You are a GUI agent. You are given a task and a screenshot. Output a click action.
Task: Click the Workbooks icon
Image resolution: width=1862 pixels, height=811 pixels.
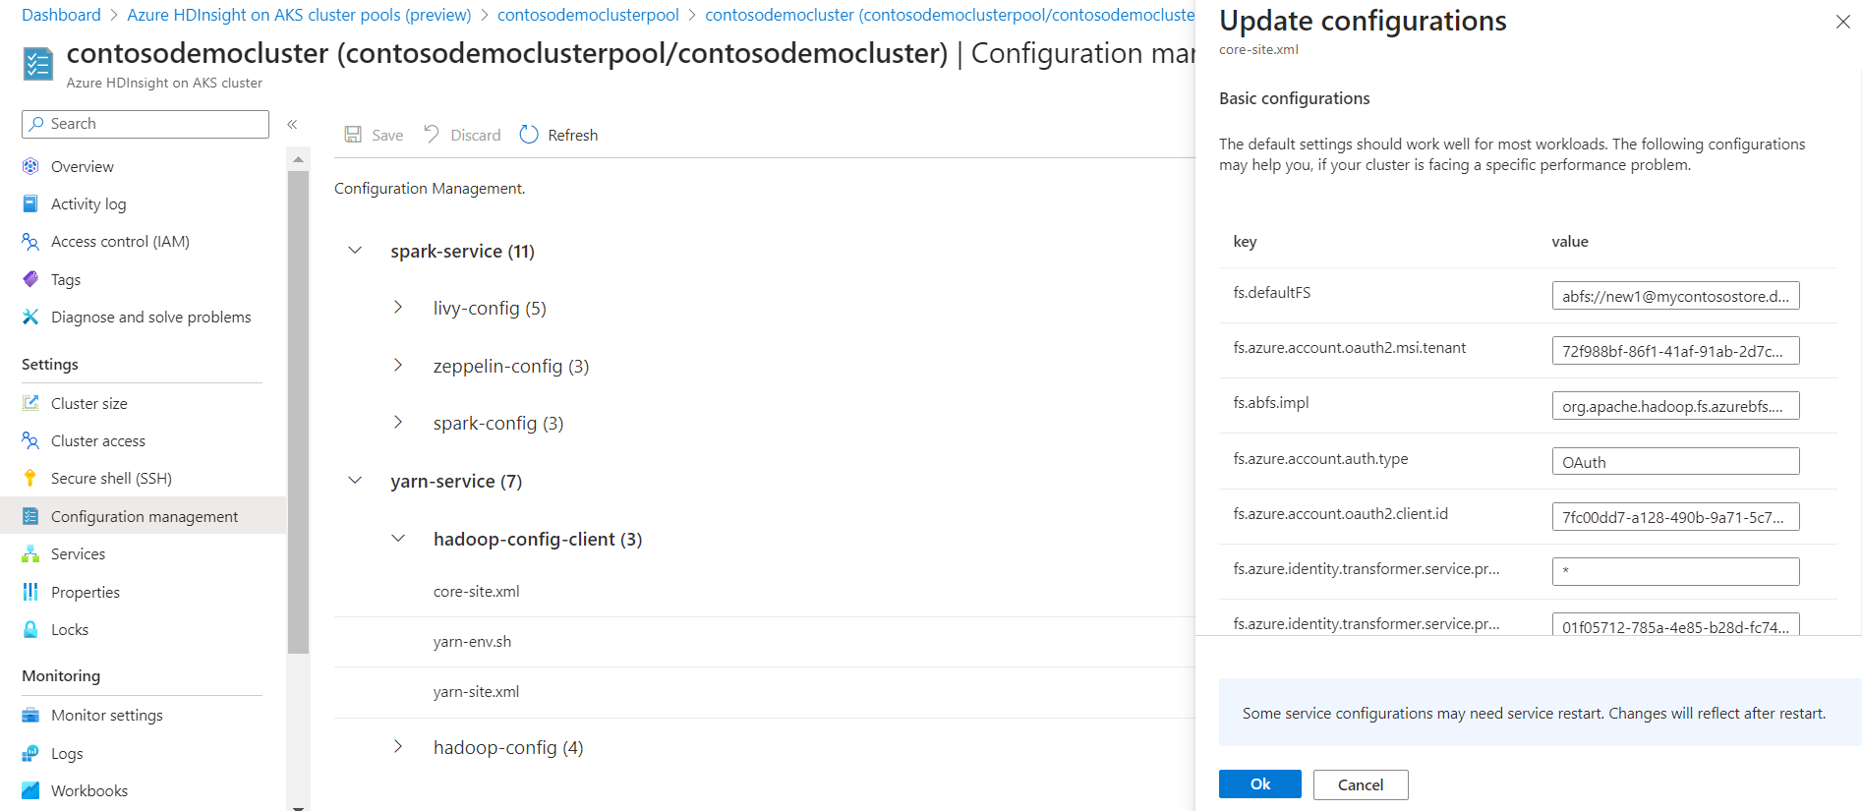(30, 790)
